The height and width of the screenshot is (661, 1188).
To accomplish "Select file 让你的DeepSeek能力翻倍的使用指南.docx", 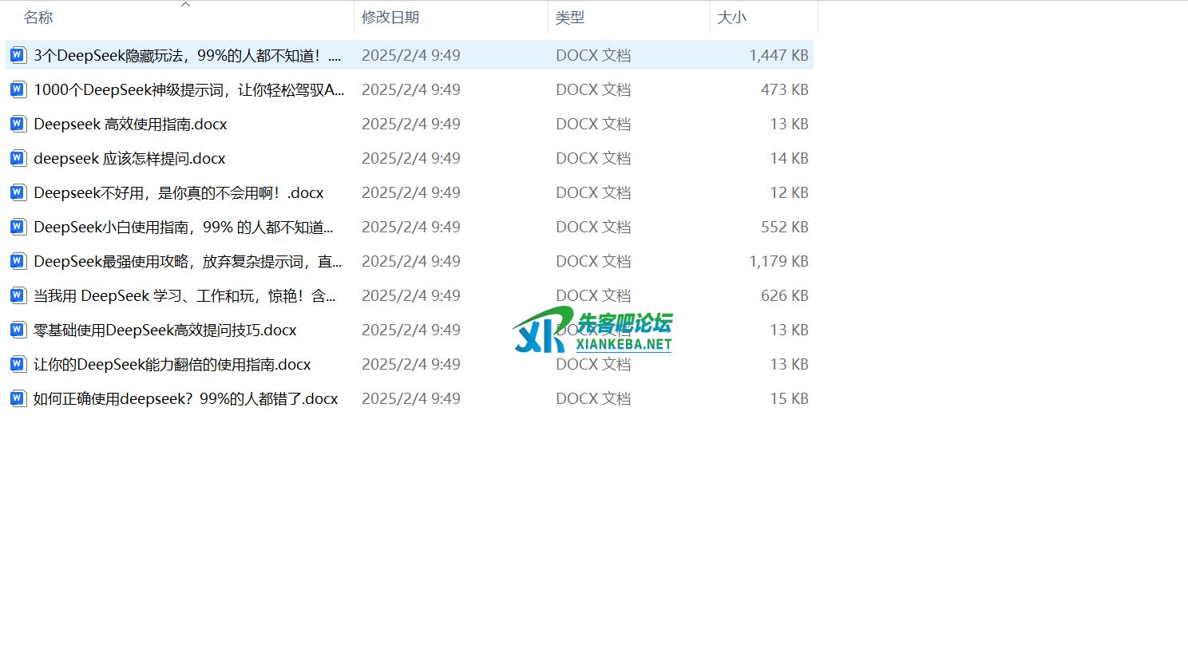I will 172,364.
